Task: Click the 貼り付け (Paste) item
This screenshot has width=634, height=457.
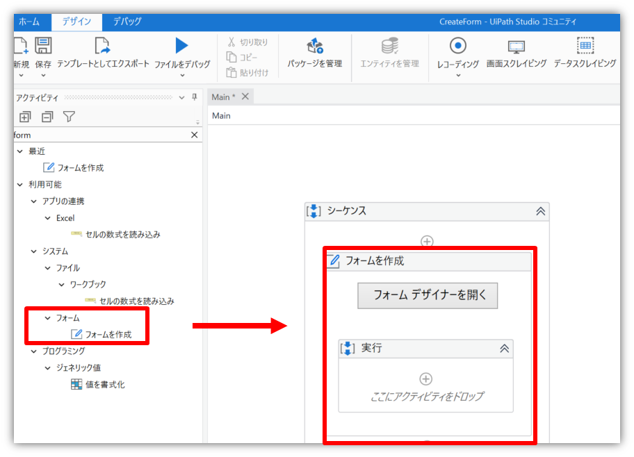Action: 247,73
